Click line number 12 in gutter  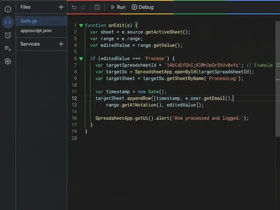pos(74,98)
